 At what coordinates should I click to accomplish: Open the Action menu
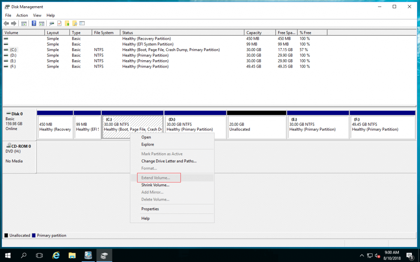click(x=22, y=15)
